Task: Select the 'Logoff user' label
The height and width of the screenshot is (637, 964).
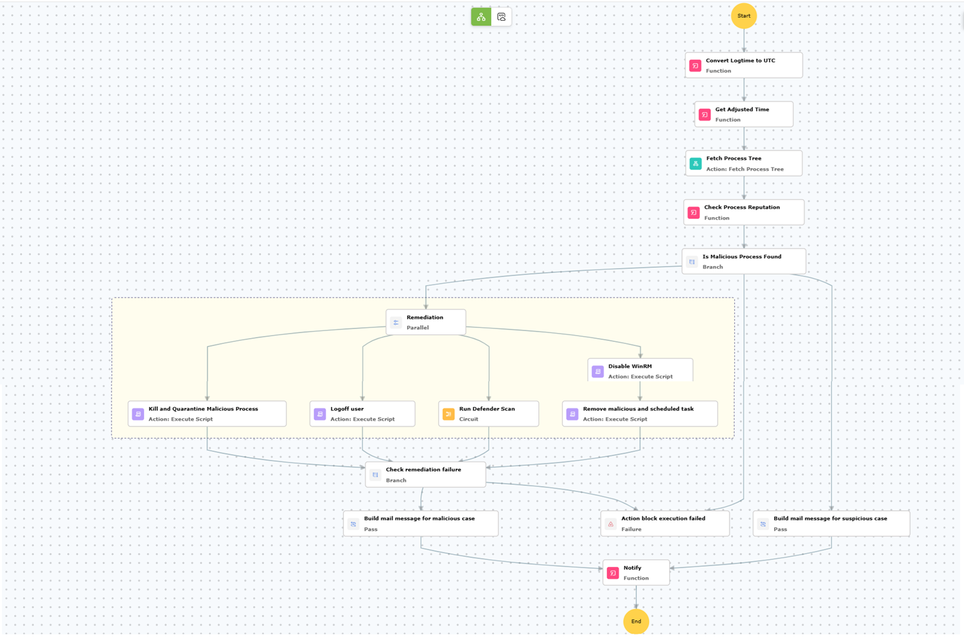Action: pyautogui.click(x=347, y=409)
